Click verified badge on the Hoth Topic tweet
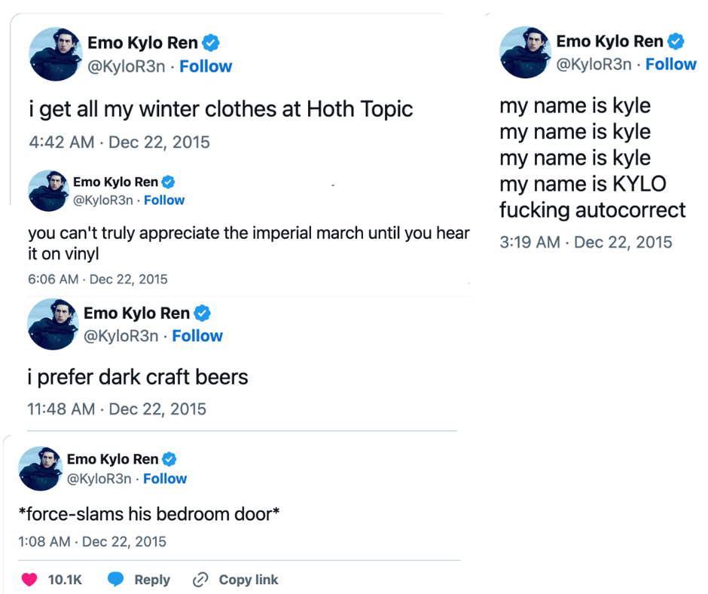 (211, 44)
